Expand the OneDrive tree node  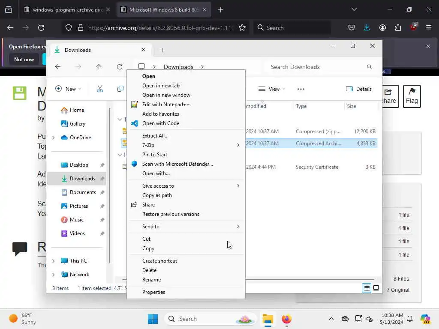click(54, 138)
